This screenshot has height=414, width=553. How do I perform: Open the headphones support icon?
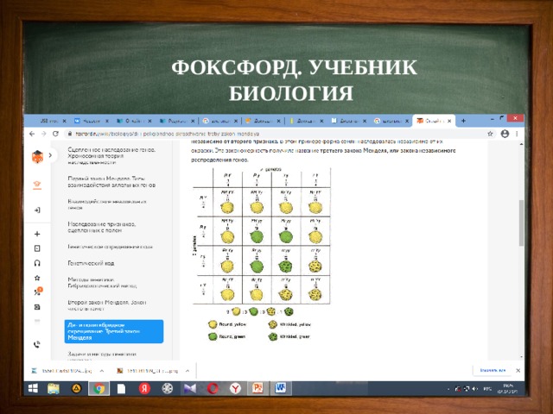pos(37,263)
